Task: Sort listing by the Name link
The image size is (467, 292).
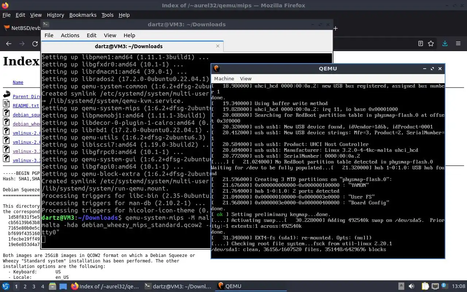Action: (18, 82)
